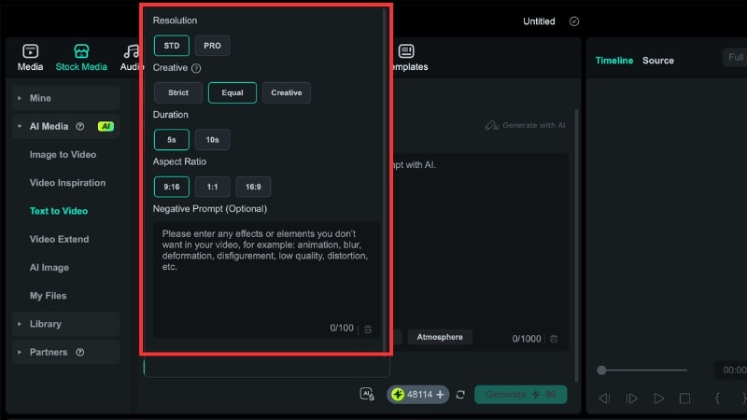Choose Equal creativity level

point(233,92)
